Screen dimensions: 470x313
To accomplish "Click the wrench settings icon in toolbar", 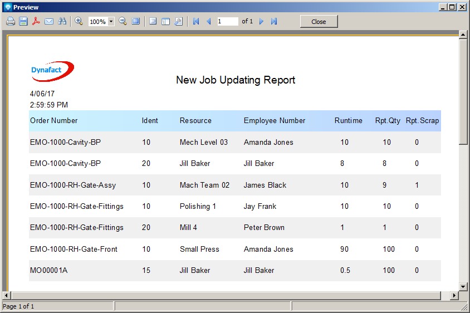I will click(179, 21).
